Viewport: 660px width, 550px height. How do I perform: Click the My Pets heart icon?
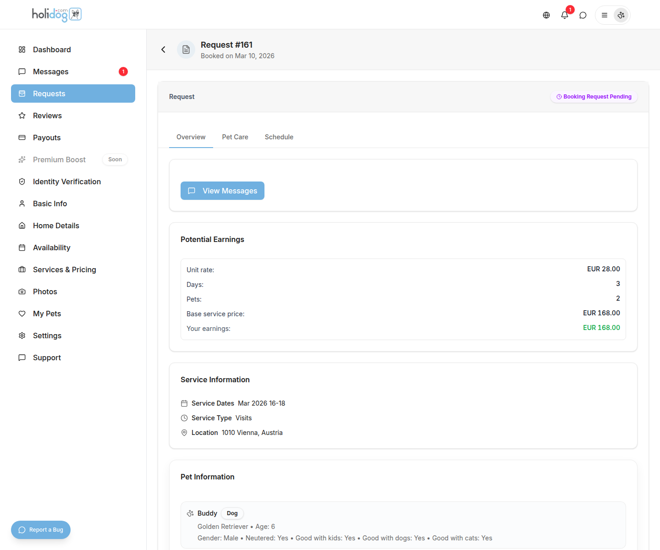click(22, 313)
